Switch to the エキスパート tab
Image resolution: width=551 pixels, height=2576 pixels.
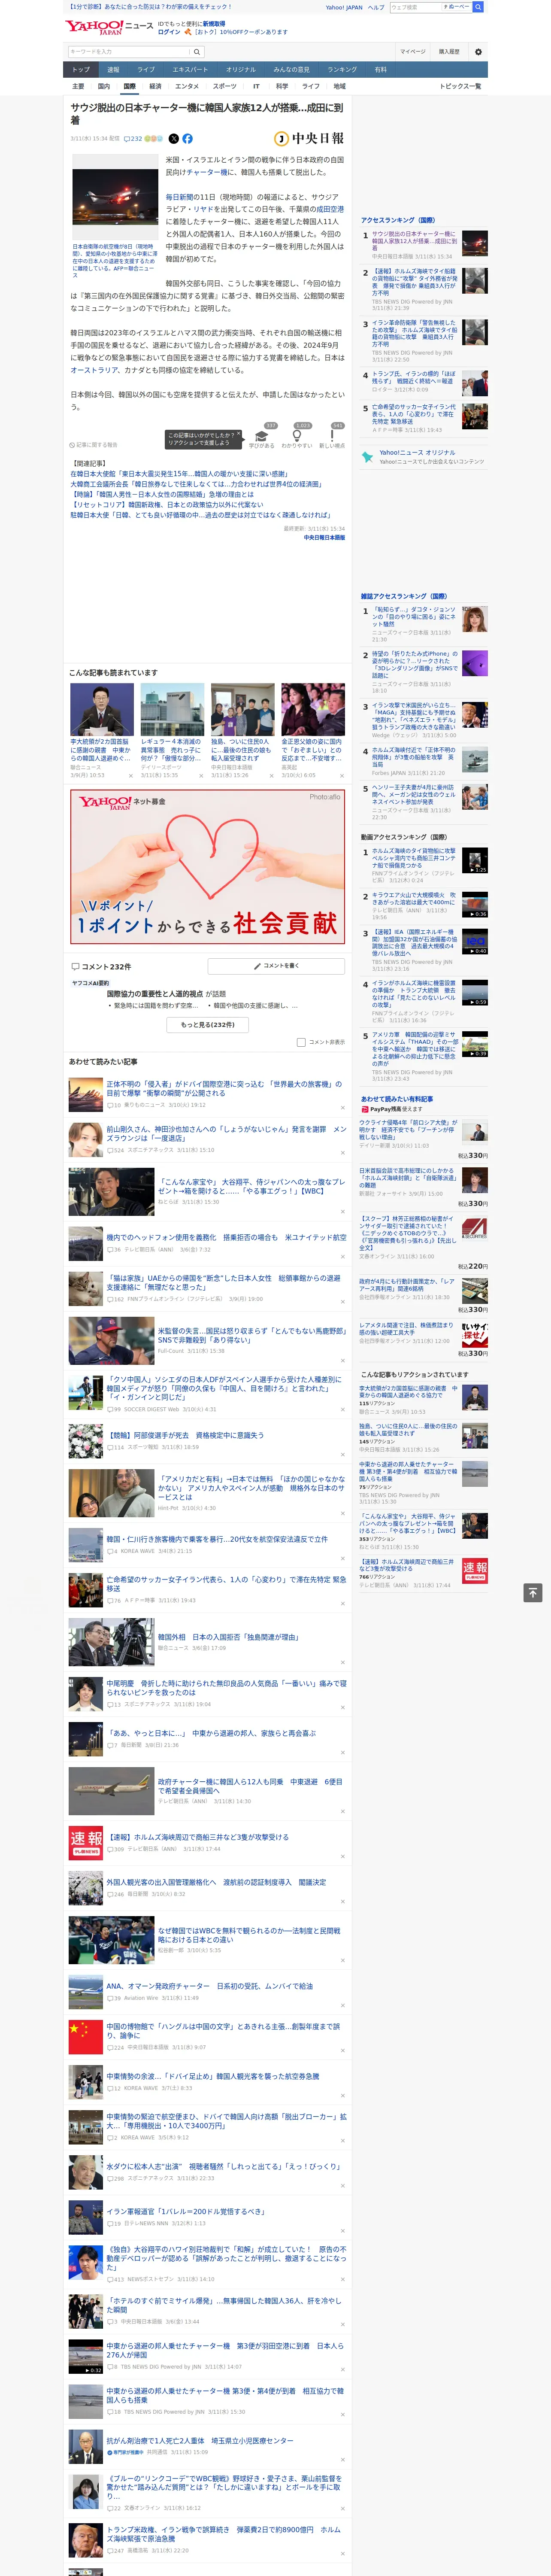pos(190,70)
